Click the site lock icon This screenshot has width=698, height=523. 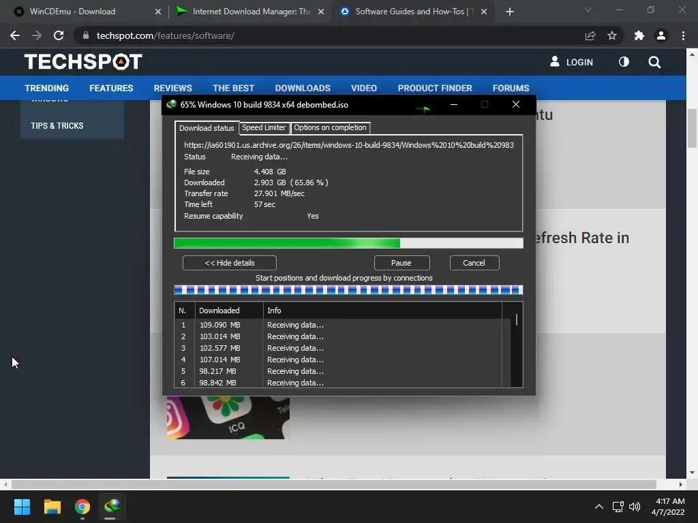[86, 35]
